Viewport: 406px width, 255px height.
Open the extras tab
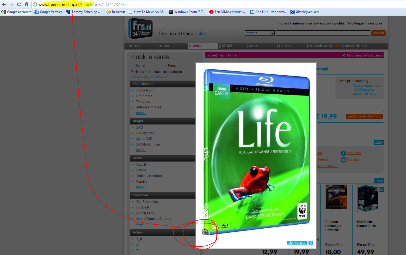(x=285, y=46)
